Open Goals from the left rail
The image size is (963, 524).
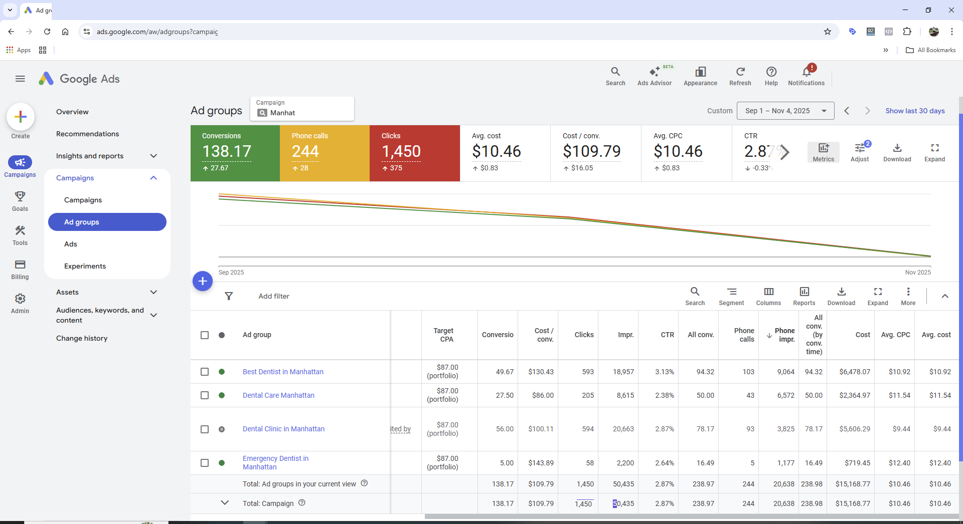point(20,201)
